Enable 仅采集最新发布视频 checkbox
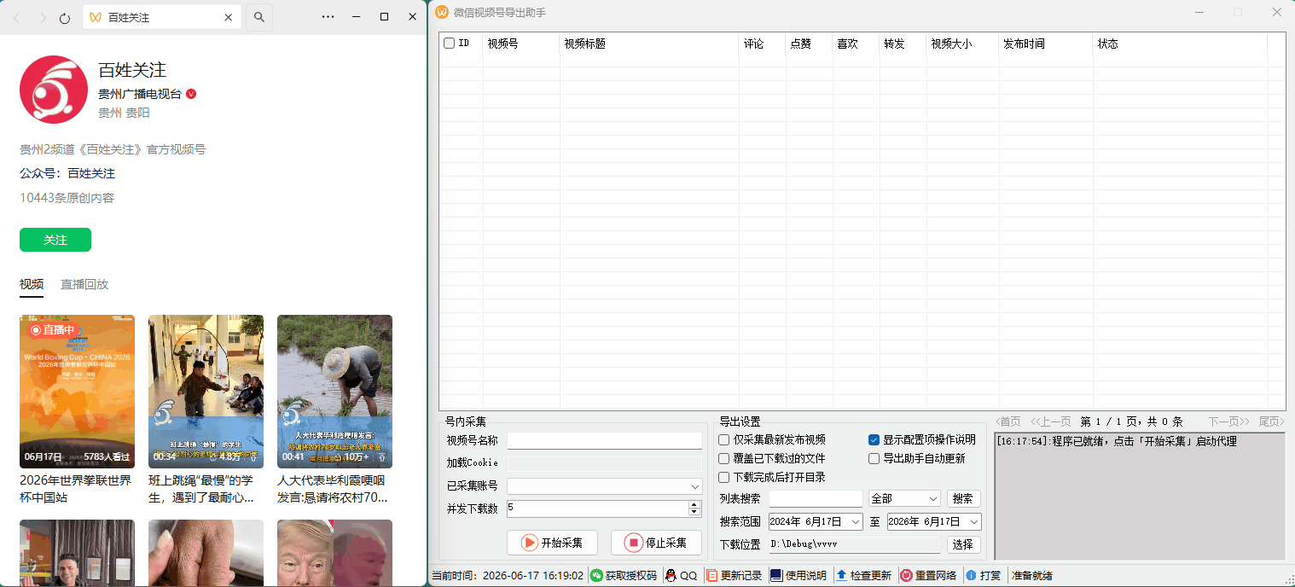Screen dimensions: 1295x587 click(x=723, y=440)
